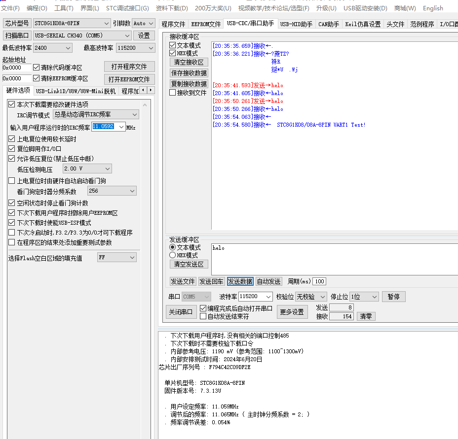Screen dimensions: 458x439
Task: Click 打开程序文件 button
Action: (129, 67)
